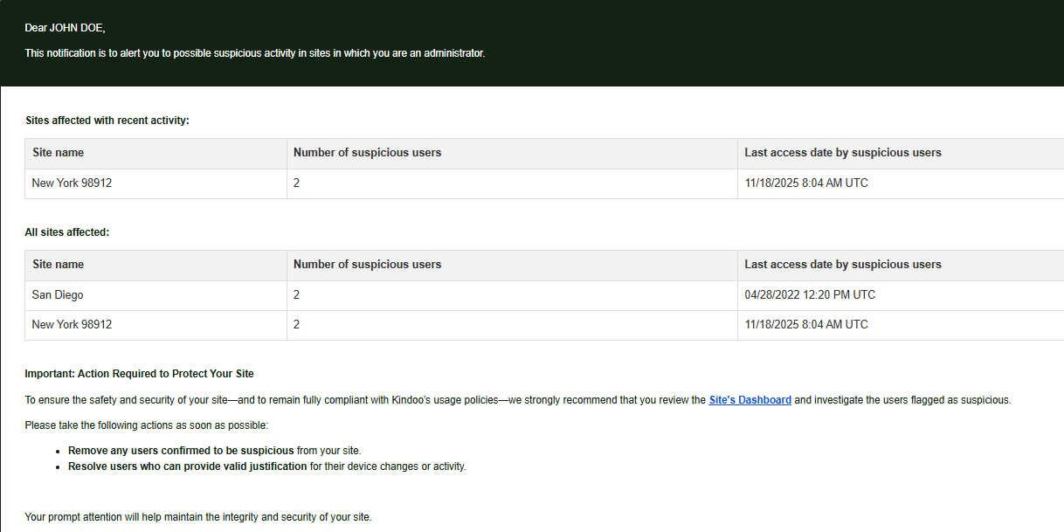The image size is (1064, 532).
Task: Select the San Diego site name cell
Action: click(58, 295)
